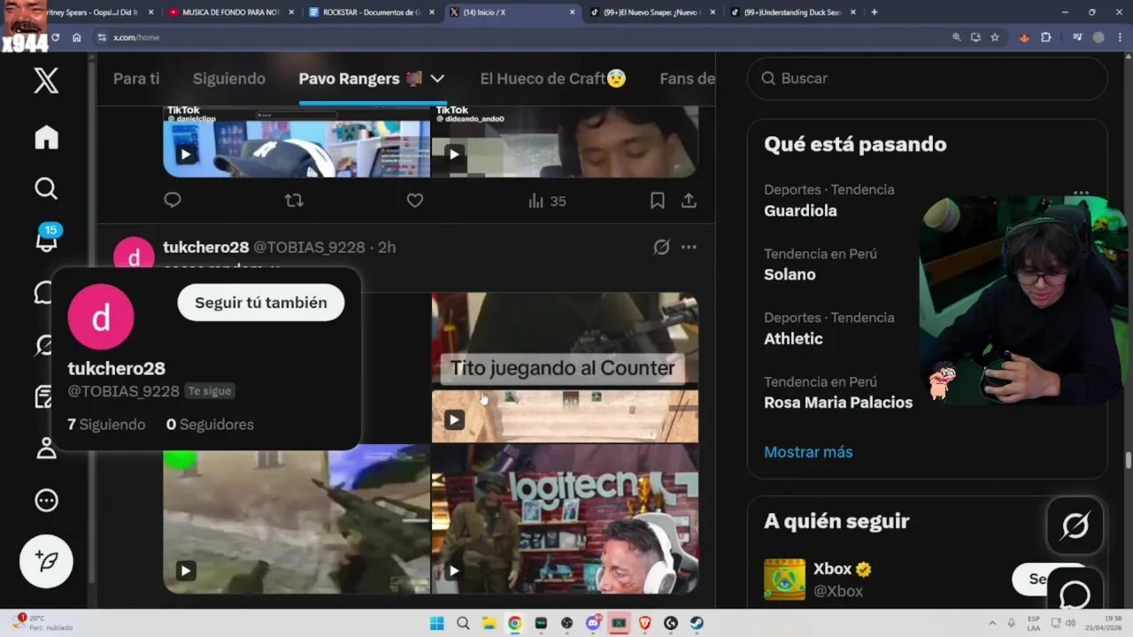
Task: Open three-dot menu on tukchero28 post
Action: tap(689, 247)
